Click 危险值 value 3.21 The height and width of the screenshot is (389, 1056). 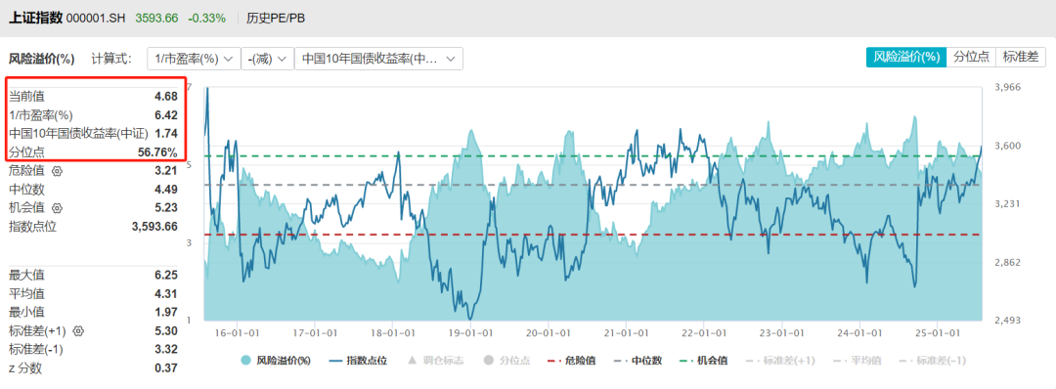pos(165,171)
